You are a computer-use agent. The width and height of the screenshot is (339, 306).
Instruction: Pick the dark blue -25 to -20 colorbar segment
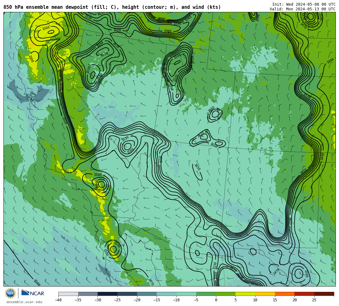[127, 294]
